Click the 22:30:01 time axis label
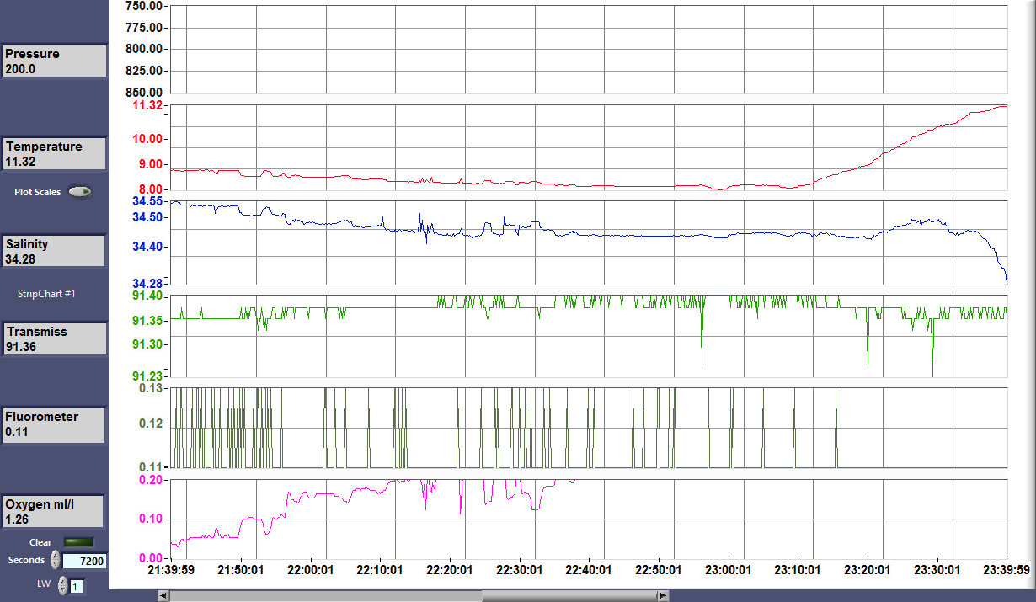Screen dimensions: 1036x602 pos(520,570)
